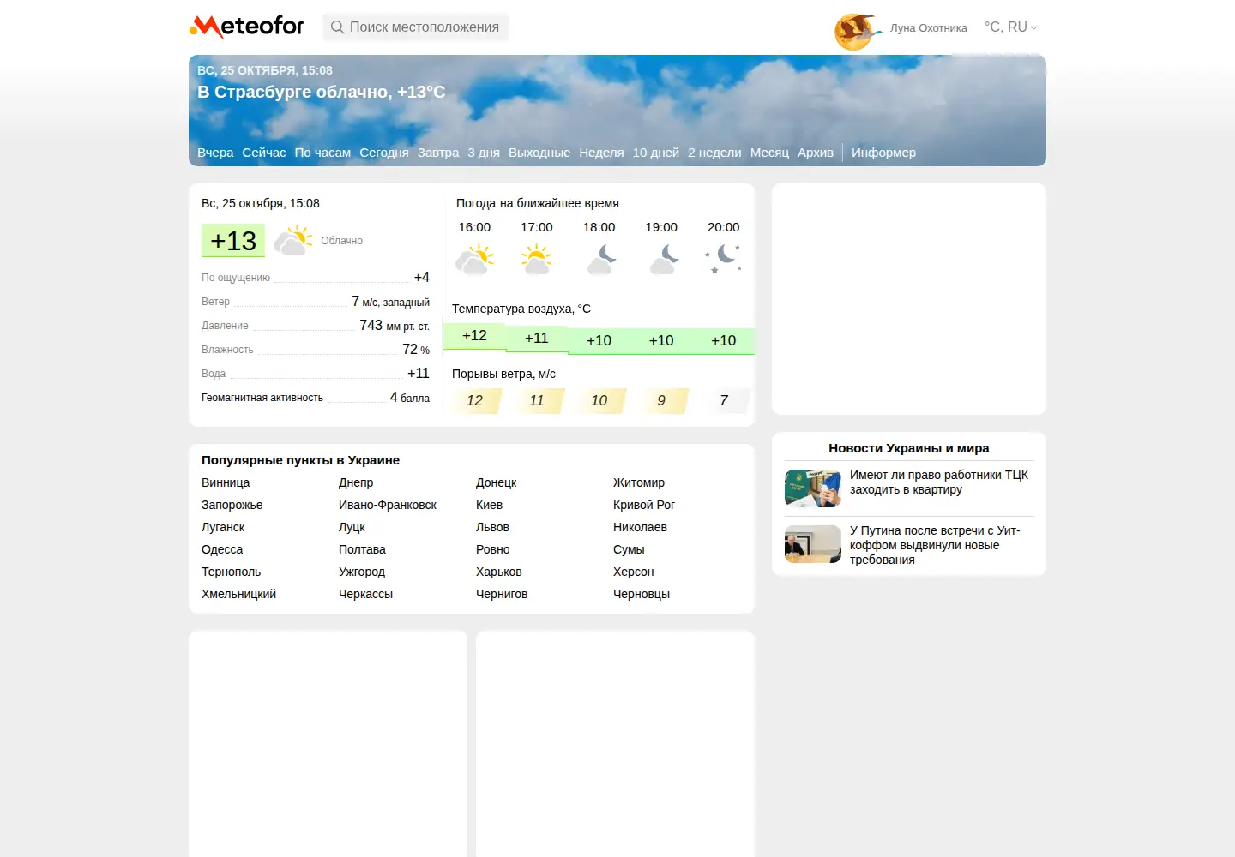Select the 20:00 clear night icon
The image size is (1235, 857).
[x=724, y=260]
